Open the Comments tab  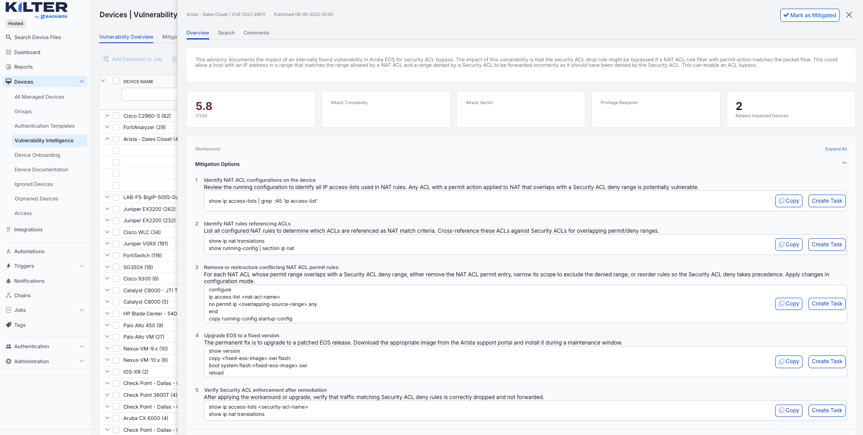pyautogui.click(x=256, y=33)
